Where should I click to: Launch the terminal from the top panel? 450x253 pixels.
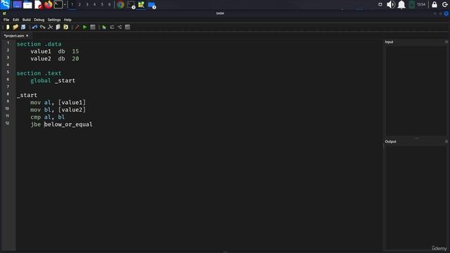(58, 5)
